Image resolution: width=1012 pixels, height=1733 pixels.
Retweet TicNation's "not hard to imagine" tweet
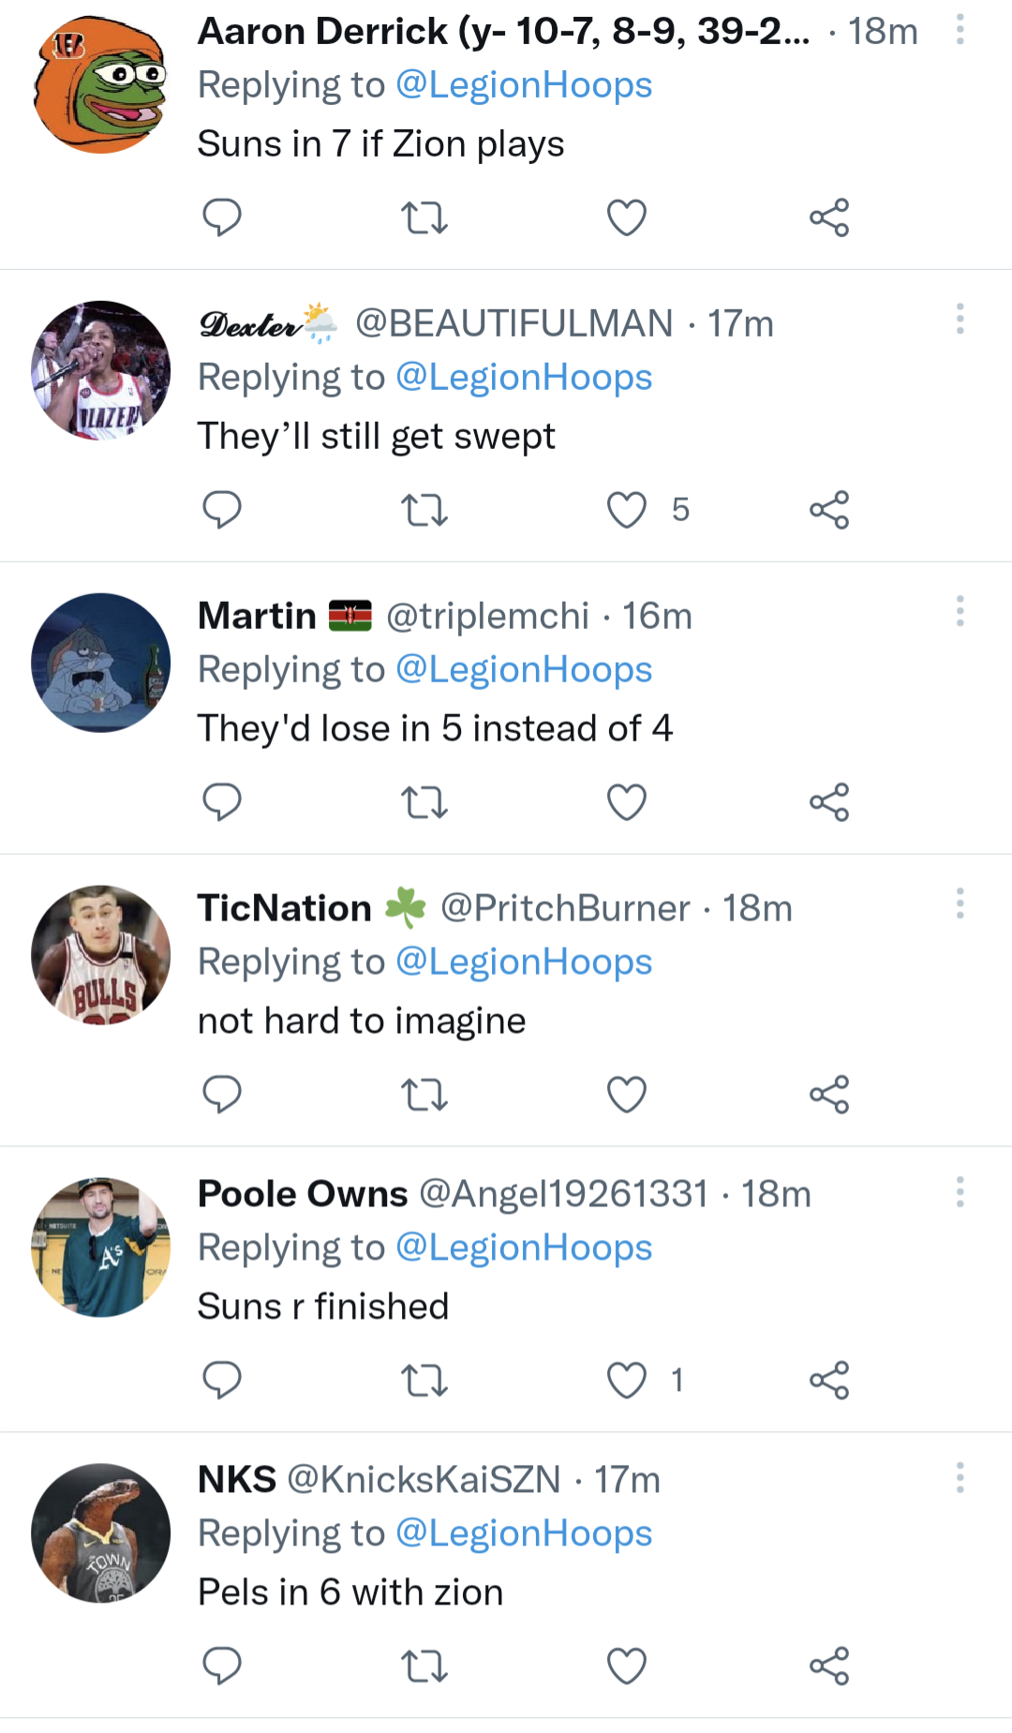(x=424, y=1095)
